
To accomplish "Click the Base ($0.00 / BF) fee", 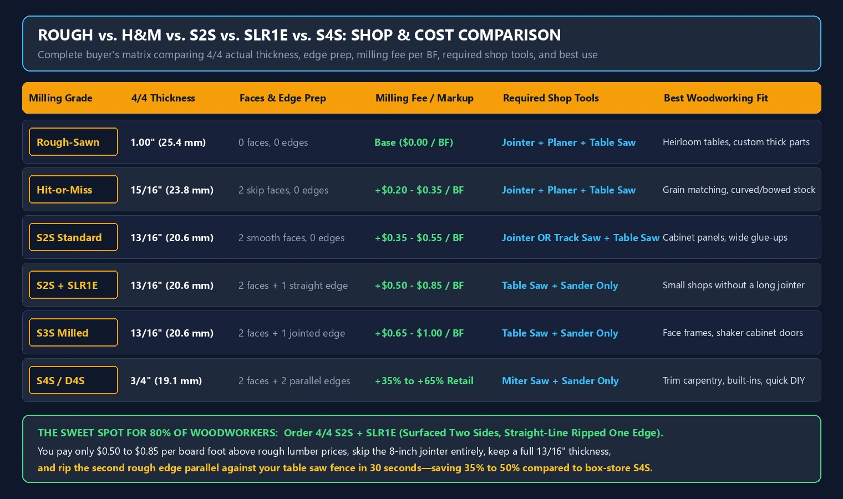I will [x=414, y=142].
